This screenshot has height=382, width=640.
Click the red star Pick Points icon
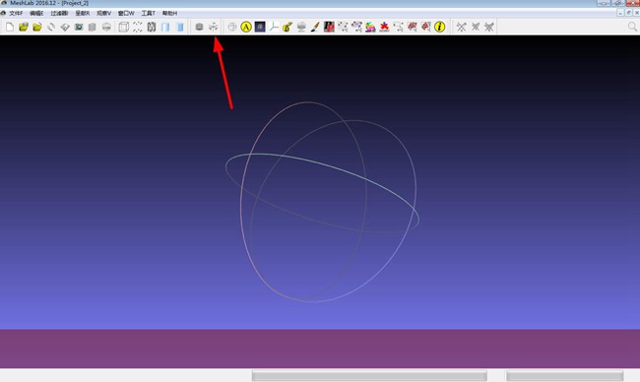[384, 27]
